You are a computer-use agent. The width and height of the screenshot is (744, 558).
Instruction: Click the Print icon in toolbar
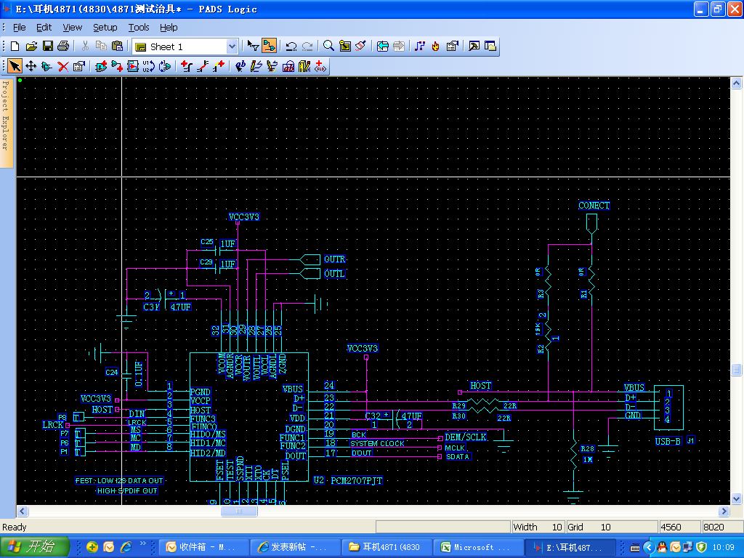pyautogui.click(x=63, y=46)
